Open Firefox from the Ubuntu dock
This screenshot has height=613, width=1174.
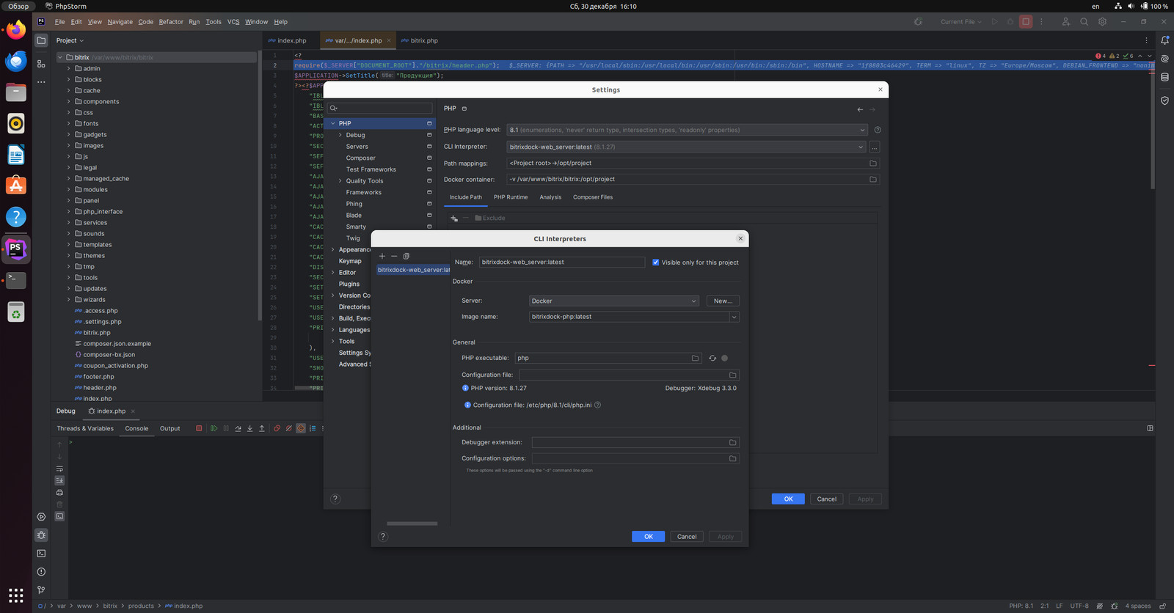16,31
